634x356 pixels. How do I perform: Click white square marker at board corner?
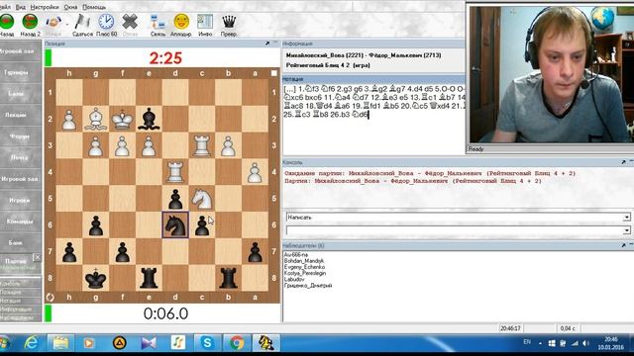pos(274,73)
